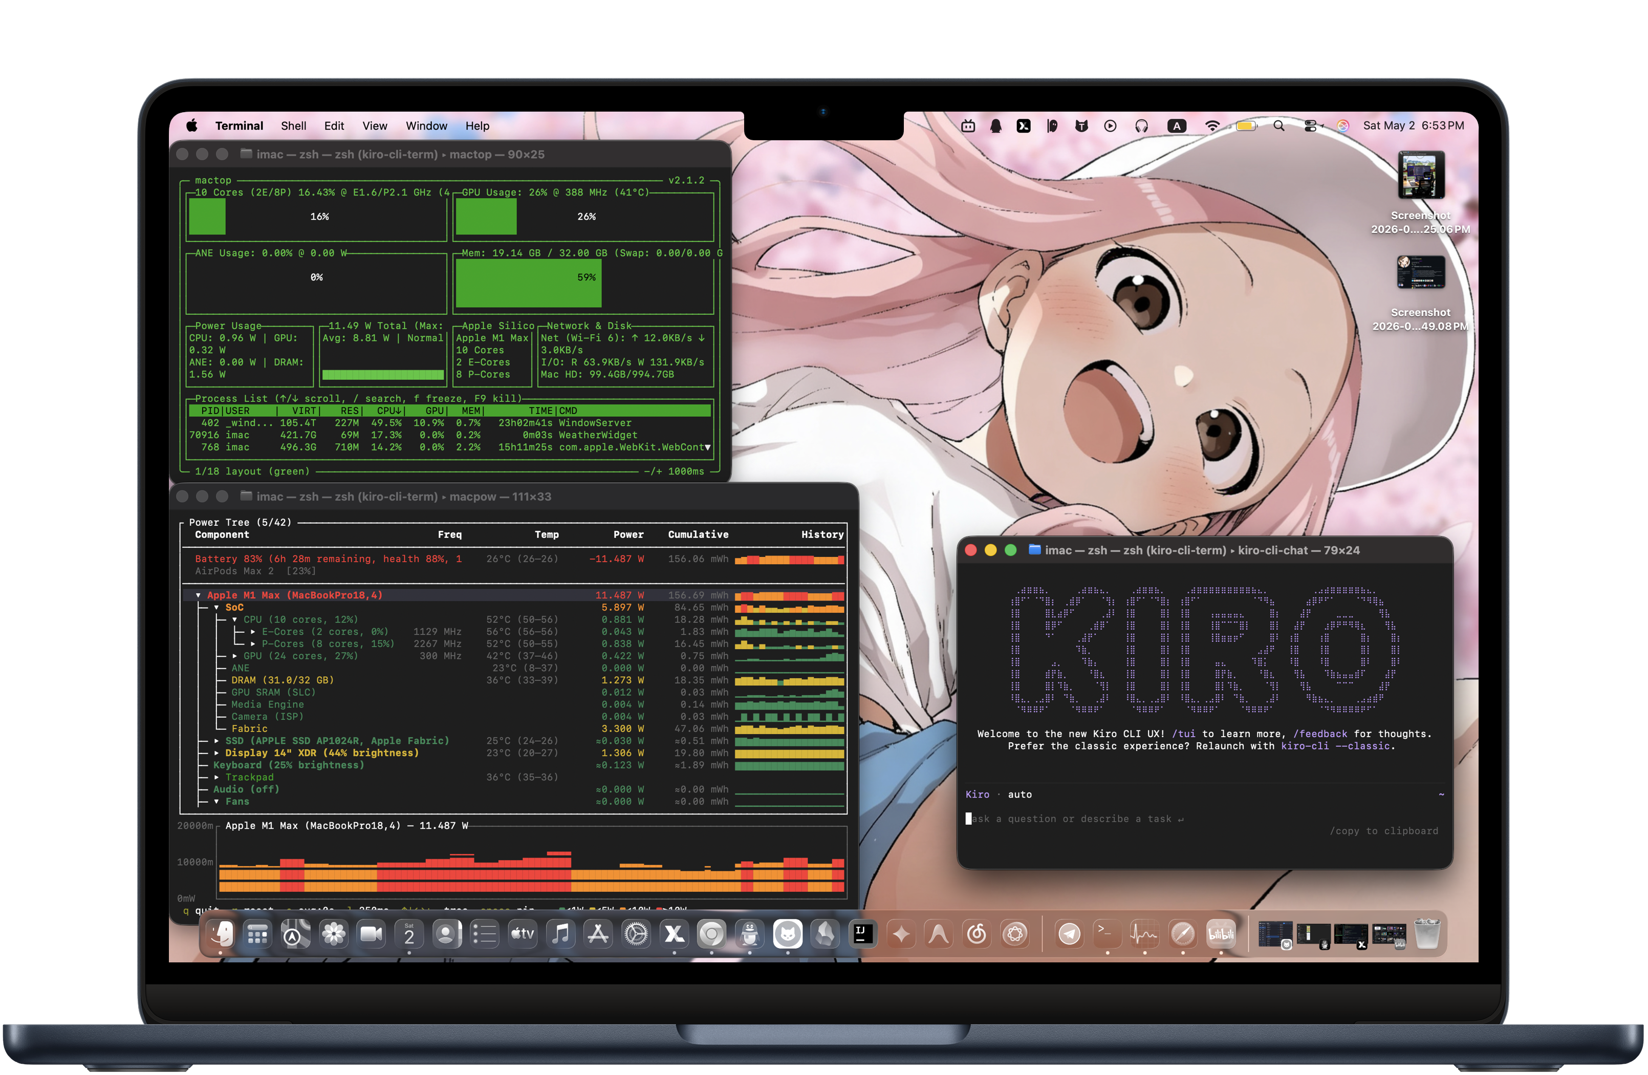Click AirPods headphones icon in menu bar
1648x1075 pixels.
pyautogui.click(x=1142, y=126)
